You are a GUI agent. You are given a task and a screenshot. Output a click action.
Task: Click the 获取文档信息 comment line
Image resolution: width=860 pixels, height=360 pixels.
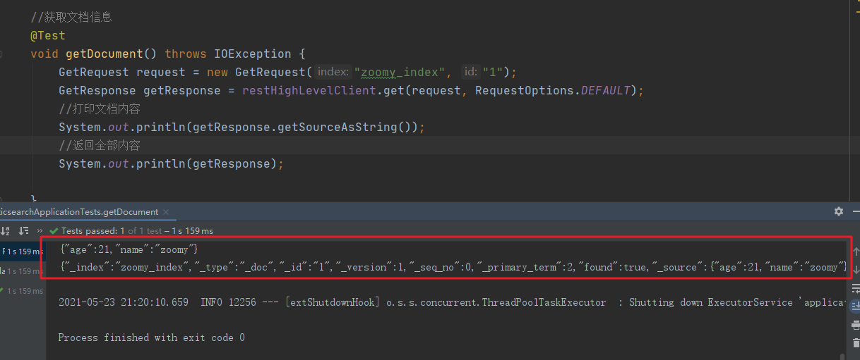pos(71,17)
